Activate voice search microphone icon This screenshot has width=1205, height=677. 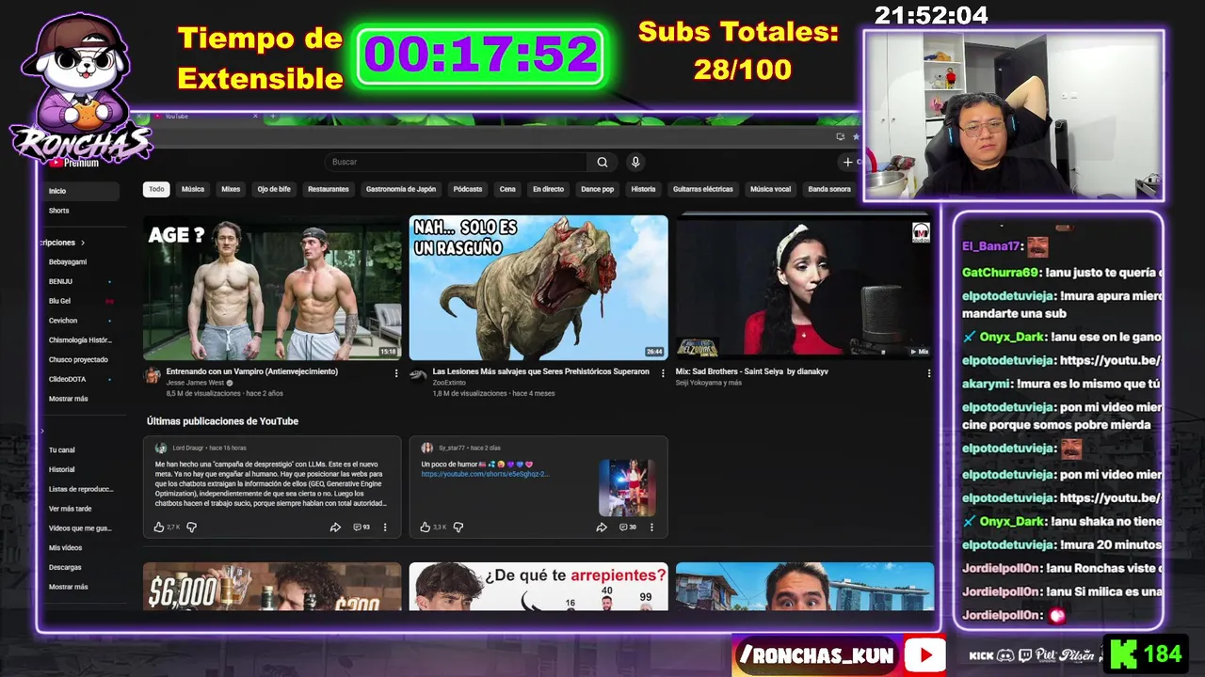tap(635, 162)
